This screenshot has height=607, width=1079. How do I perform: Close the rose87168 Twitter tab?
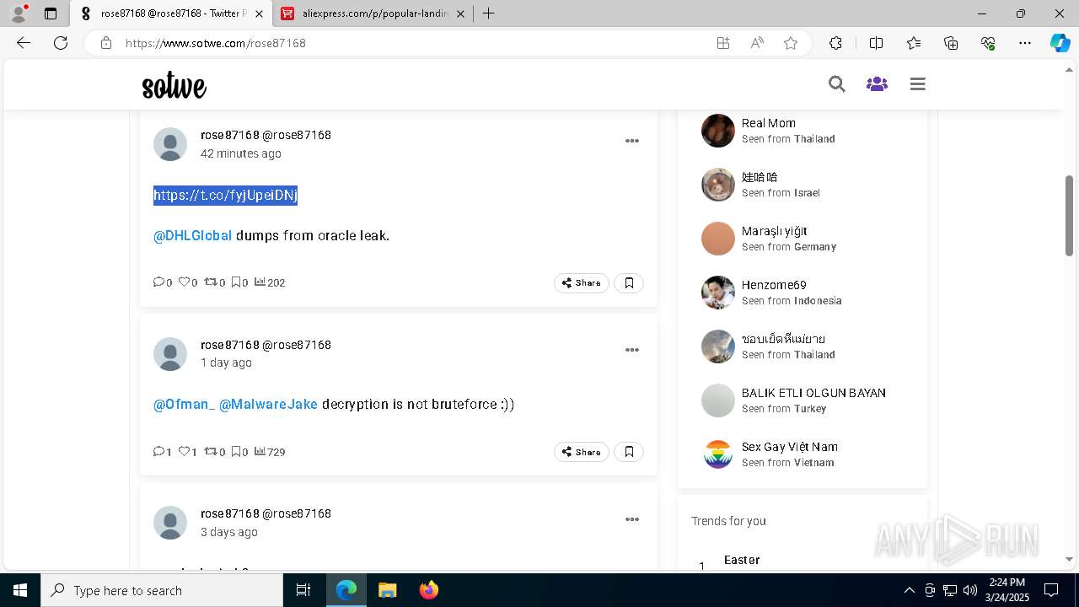click(x=259, y=13)
